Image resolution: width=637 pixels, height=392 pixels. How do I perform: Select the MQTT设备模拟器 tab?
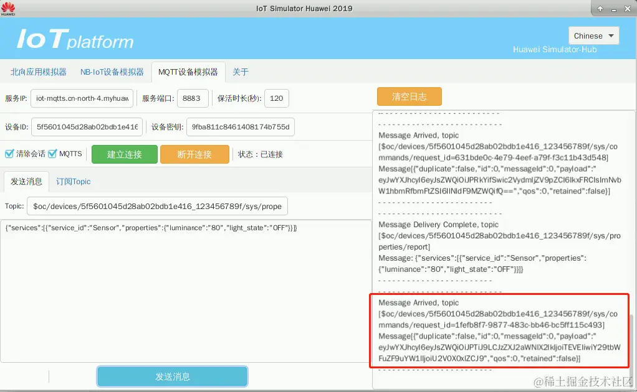tap(188, 72)
